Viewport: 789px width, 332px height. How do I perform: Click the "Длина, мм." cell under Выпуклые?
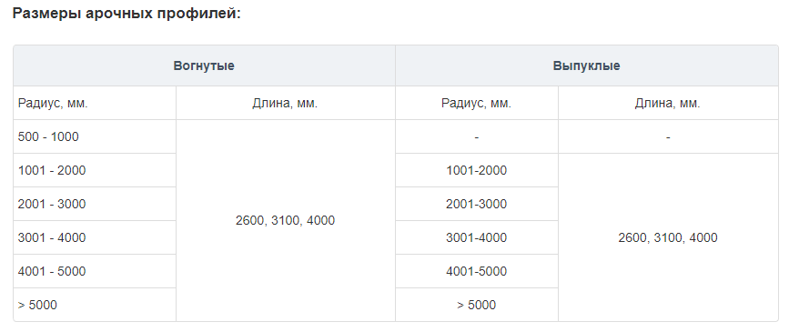tap(668, 103)
